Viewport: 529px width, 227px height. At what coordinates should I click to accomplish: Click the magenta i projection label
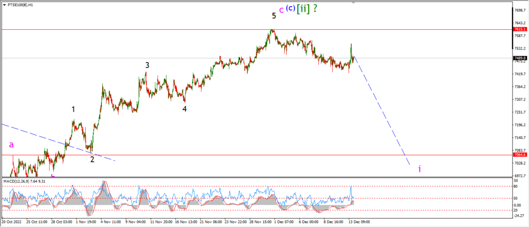pyautogui.click(x=419, y=169)
